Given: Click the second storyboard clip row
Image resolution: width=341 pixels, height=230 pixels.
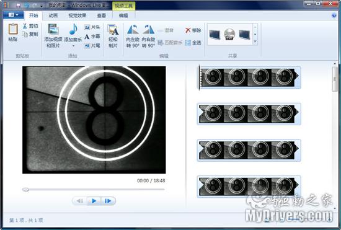Looking at the screenshot, I should [249, 114].
